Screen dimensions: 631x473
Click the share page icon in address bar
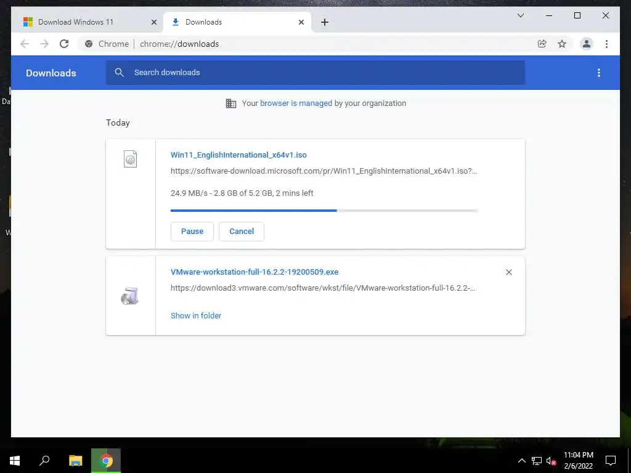click(x=542, y=44)
